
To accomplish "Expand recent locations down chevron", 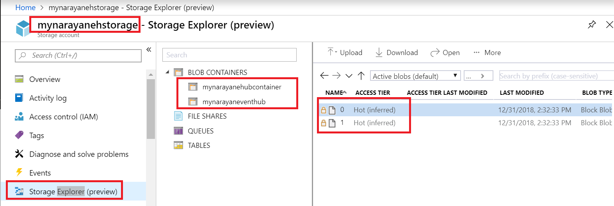I will (349, 76).
